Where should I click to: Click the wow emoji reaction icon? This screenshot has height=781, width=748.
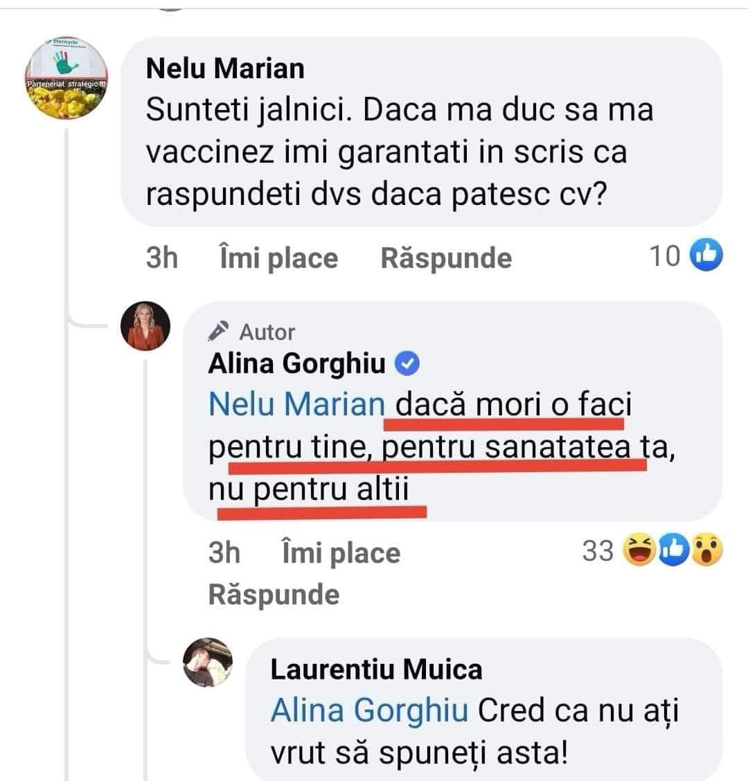point(705,551)
